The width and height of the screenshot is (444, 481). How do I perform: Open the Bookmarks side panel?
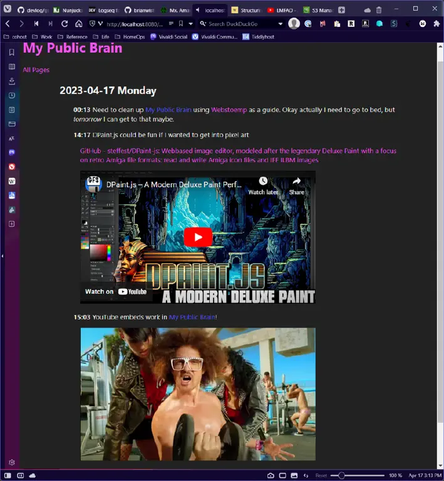12,52
